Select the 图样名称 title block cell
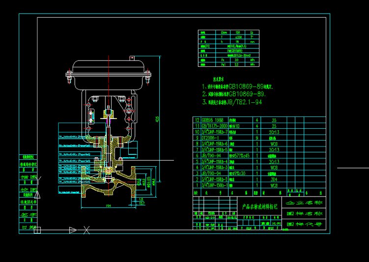 tap(304, 214)
